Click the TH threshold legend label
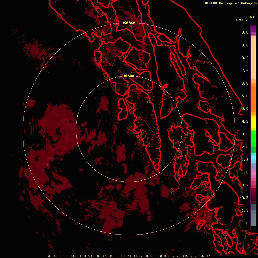 click(246, 223)
